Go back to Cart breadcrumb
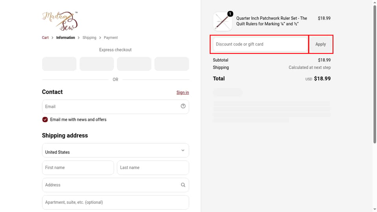This screenshot has height=212, width=377. point(45,38)
